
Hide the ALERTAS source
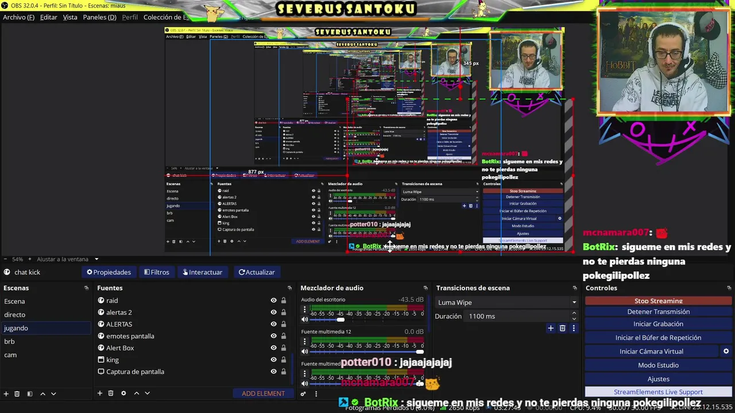pyautogui.click(x=273, y=324)
